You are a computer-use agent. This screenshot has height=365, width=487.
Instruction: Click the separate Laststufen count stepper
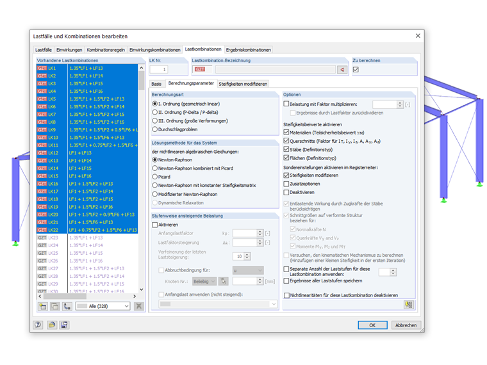(x=393, y=272)
